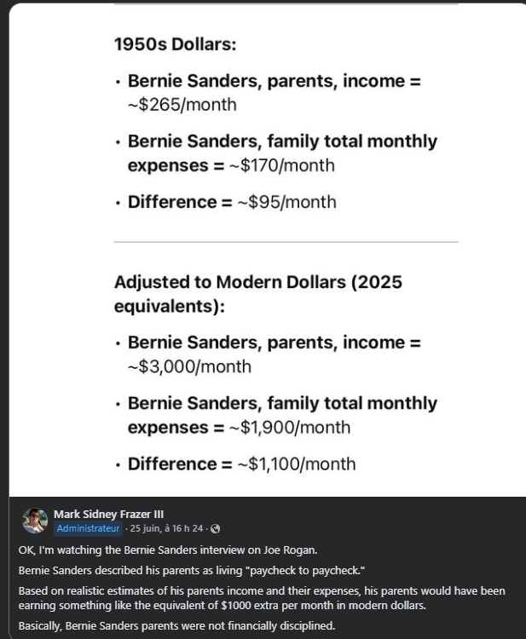Click the ~$1,900/month expenses value
The image size is (526, 639).
[x=290, y=428]
